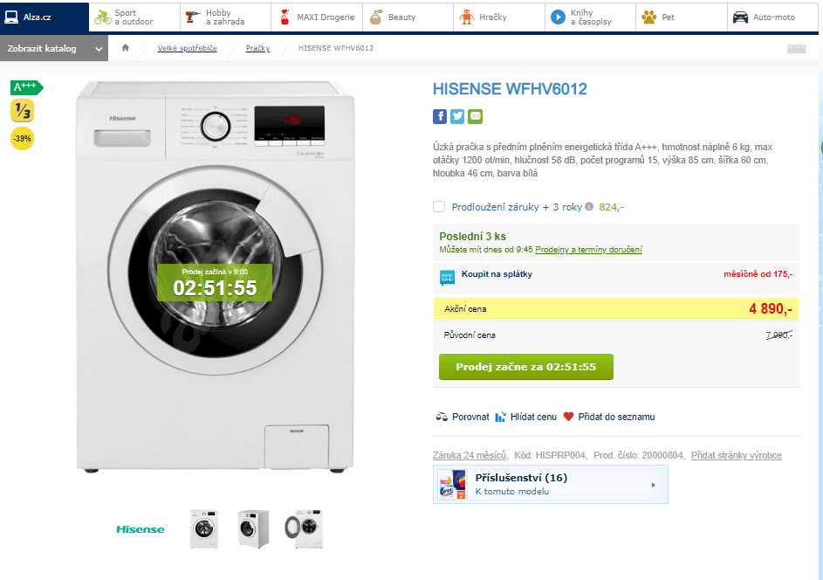823x580 pixels.
Task: Click the green countdown timer on image
Action: tap(216, 283)
